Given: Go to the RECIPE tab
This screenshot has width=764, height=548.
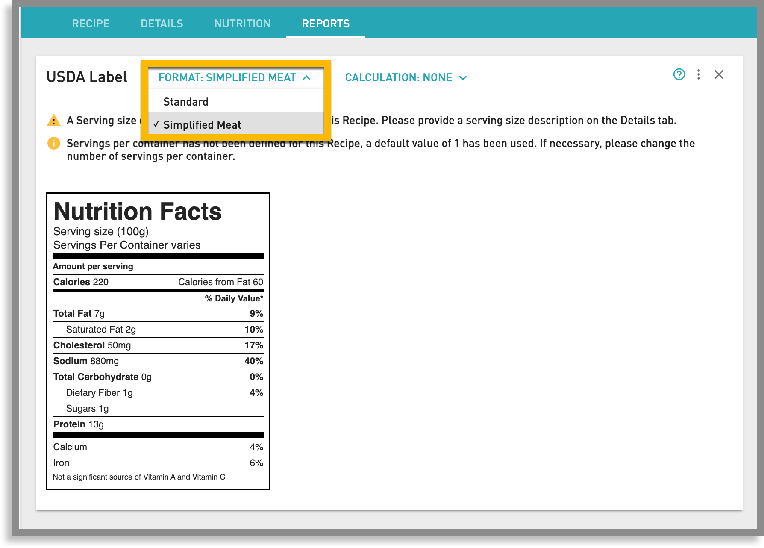Looking at the screenshot, I should 91,23.
